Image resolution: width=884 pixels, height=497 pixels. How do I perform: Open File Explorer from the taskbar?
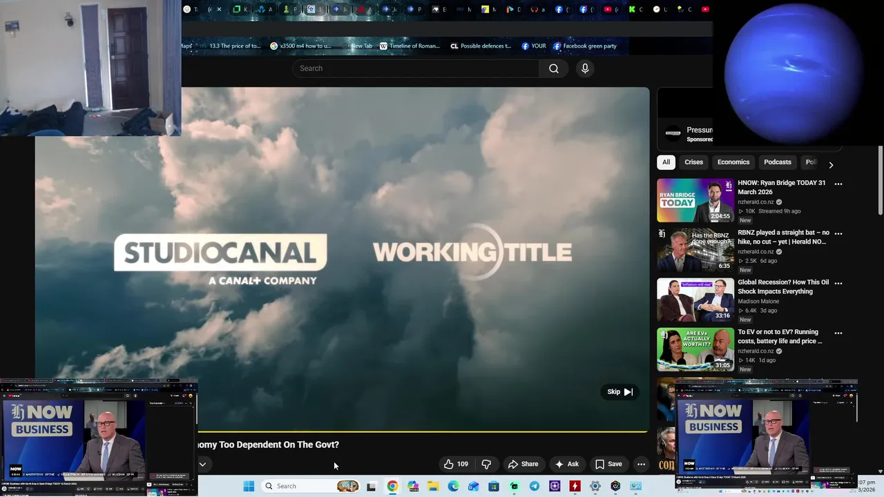(433, 486)
